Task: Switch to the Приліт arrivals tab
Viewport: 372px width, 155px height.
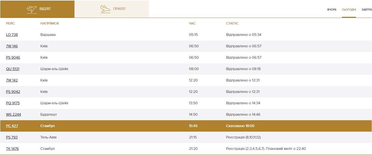Action: (x=119, y=9)
